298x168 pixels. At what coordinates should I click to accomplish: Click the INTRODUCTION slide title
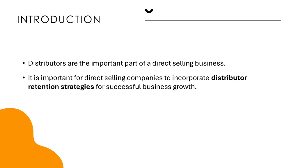(x=58, y=20)
